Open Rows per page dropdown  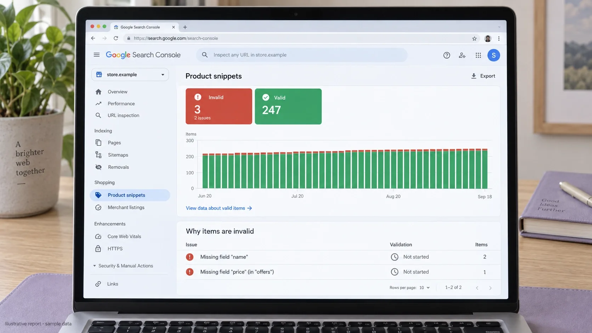(424, 288)
